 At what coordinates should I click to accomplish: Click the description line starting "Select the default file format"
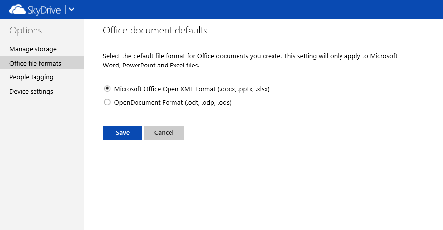tap(250, 56)
